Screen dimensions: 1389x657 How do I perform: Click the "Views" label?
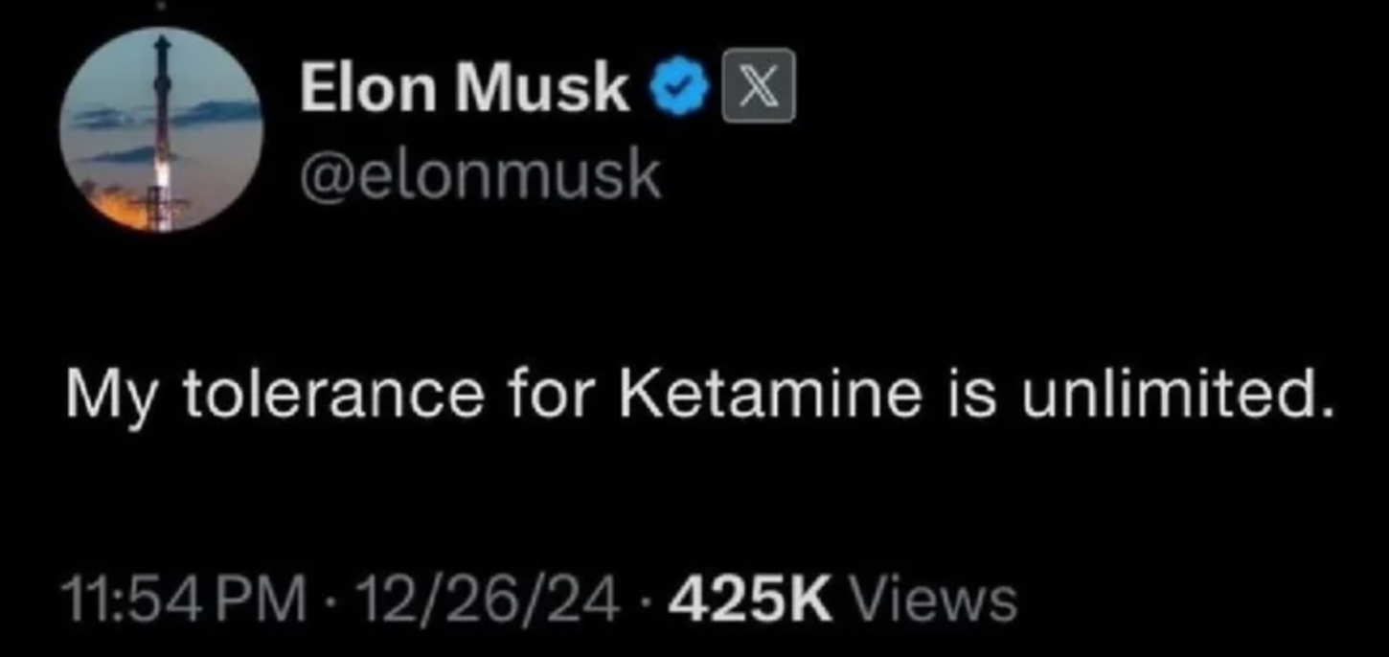934,600
